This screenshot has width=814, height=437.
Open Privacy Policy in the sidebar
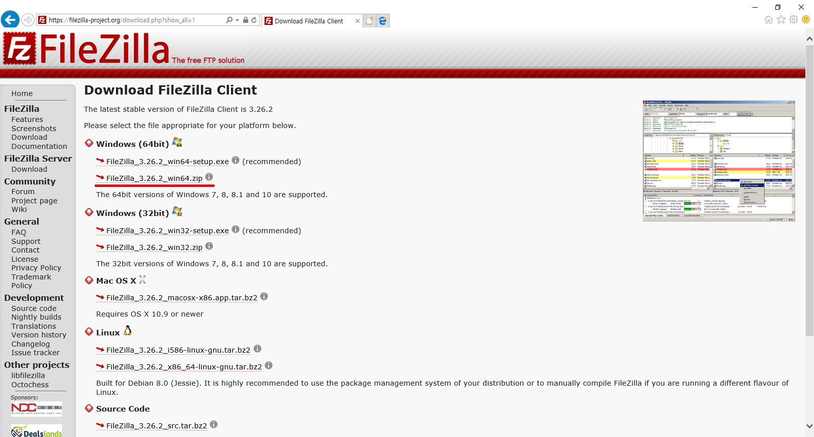[36, 268]
